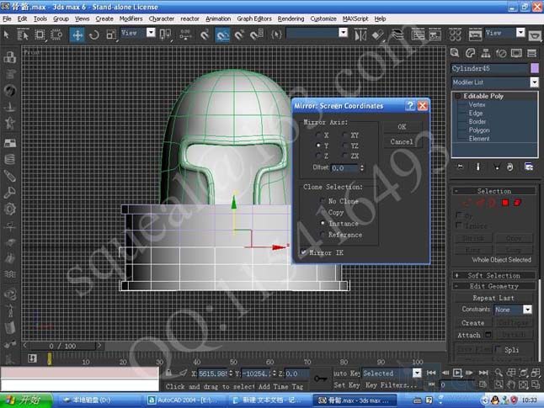Select the Select and Uniform Scale tool

pos(111,35)
